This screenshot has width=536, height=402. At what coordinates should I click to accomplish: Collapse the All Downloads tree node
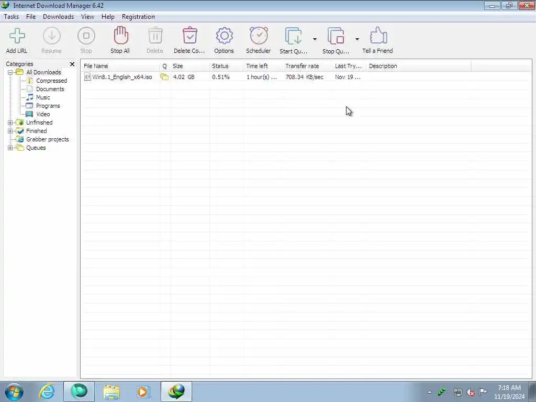(x=10, y=72)
